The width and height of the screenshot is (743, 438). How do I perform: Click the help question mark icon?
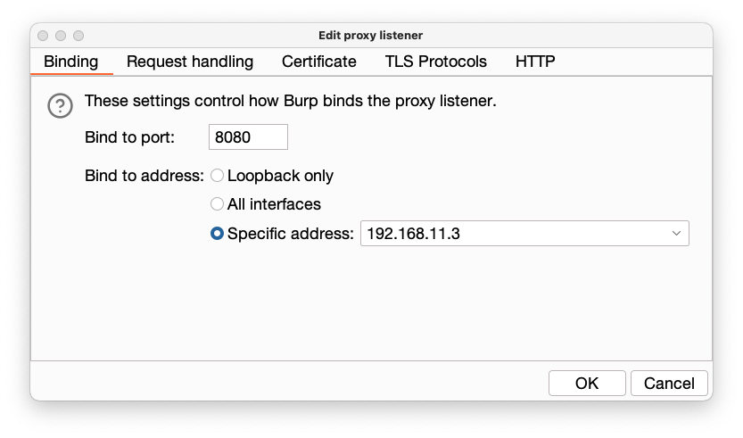point(60,106)
